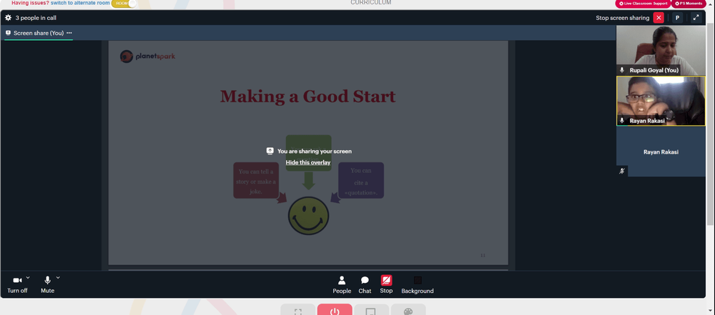Select the Screen share (You) tab
This screenshot has height=315, width=715.
(34, 33)
